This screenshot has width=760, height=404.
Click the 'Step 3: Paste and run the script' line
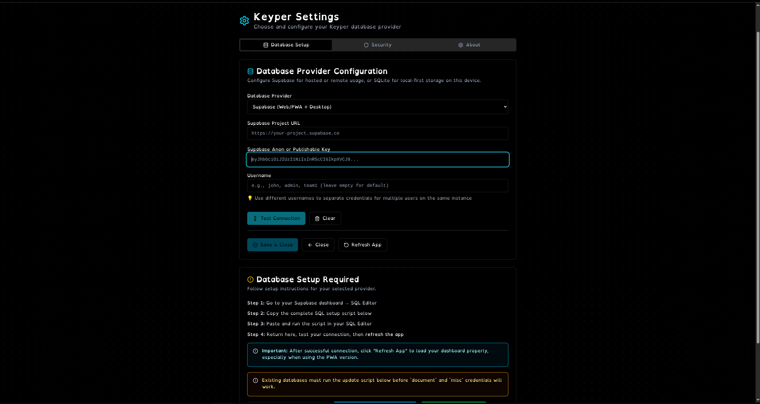(309, 324)
